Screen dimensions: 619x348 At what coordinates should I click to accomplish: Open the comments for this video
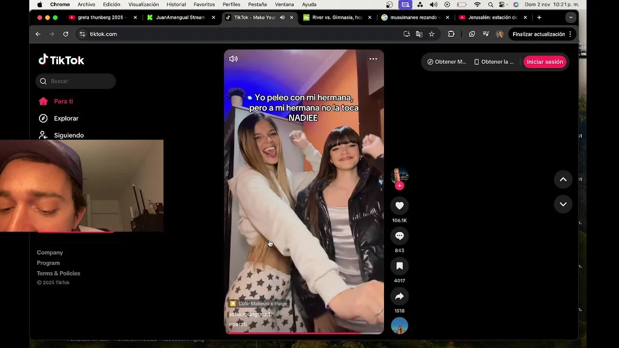(x=399, y=236)
